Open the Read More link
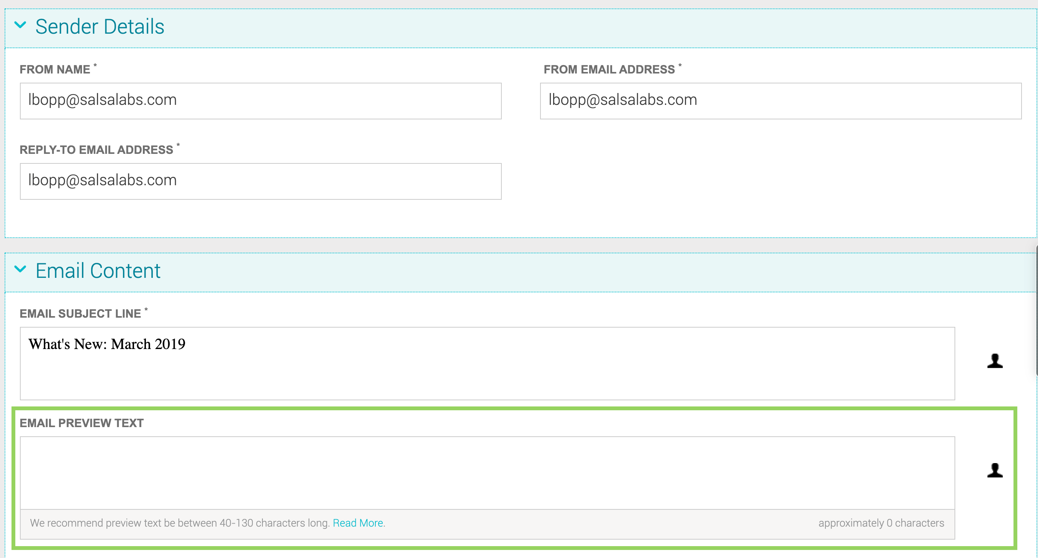Image resolution: width=1038 pixels, height=558 pixels. (358, 522)
